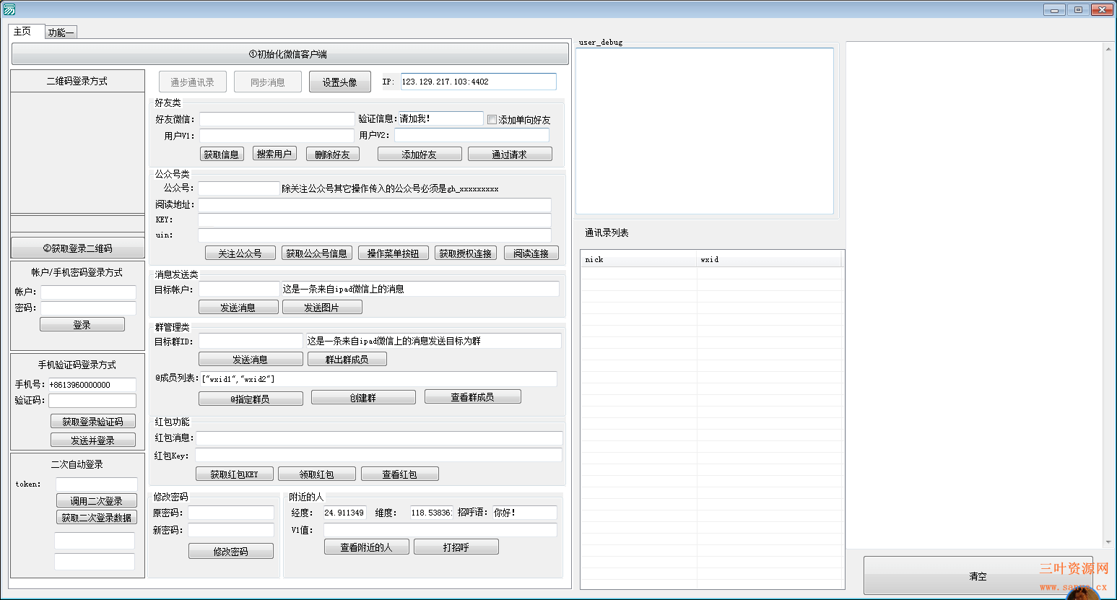Click the 红包消息 input field

click(x=378, y=438)
